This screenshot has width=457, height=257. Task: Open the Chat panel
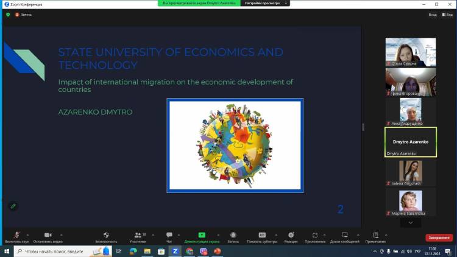point(169,235)
